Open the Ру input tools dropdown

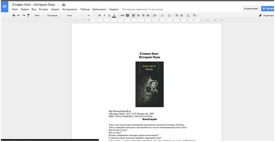point(196,16)
